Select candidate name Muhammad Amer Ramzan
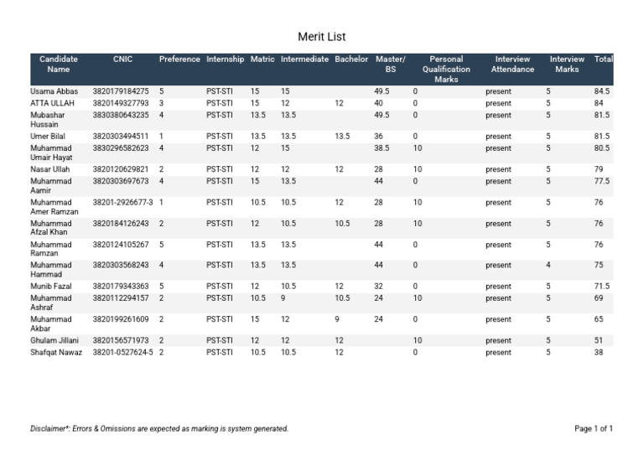 (55, 207)
